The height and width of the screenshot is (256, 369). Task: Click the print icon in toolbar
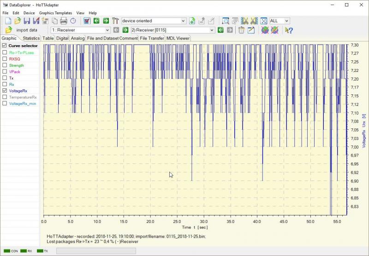pyautogui.click(x=64, y=21)
